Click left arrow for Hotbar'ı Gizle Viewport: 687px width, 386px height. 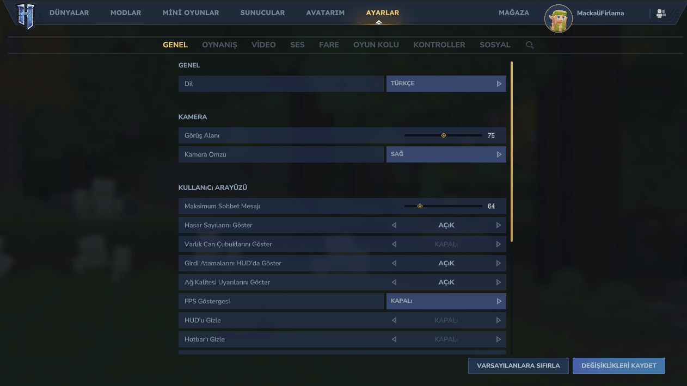[x=394, y=339]
